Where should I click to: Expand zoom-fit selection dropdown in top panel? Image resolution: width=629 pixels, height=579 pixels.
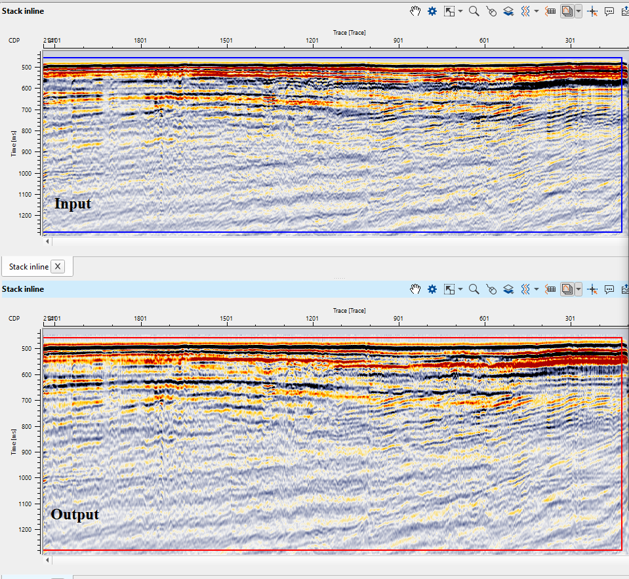point(461,11)
